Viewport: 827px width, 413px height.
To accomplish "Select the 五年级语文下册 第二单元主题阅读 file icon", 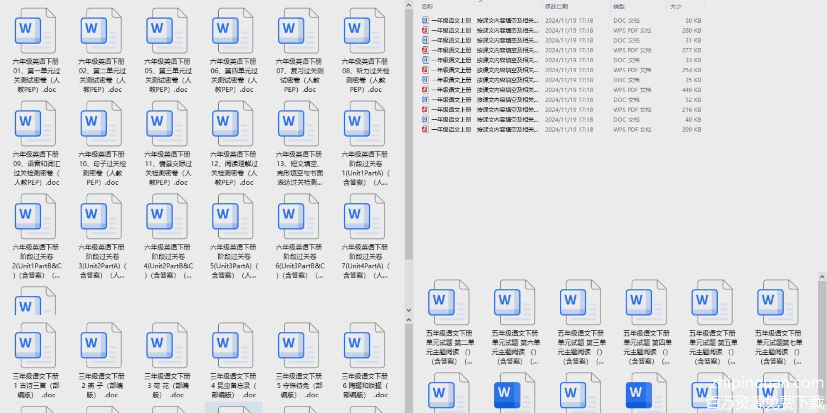I will pos(449,303).
